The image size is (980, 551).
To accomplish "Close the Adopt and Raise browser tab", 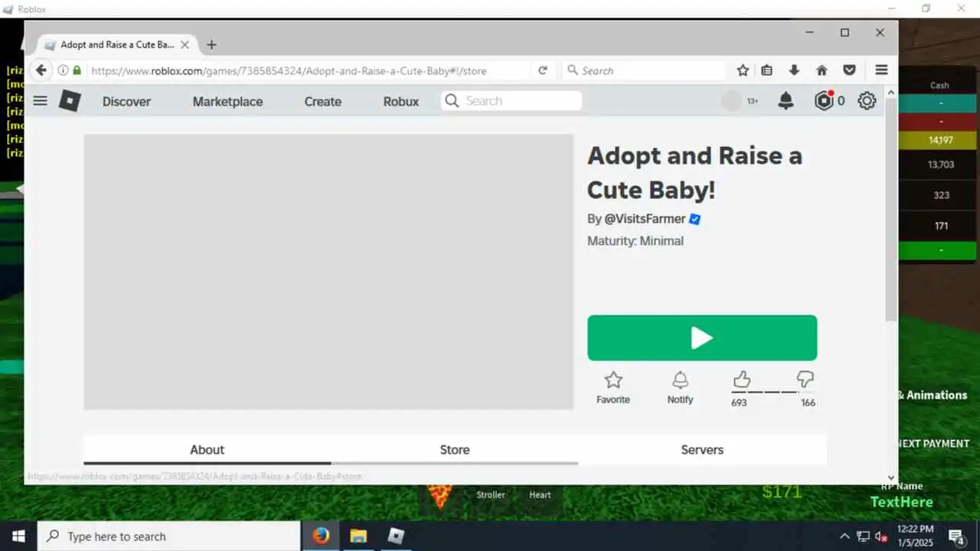I will 185,45.
